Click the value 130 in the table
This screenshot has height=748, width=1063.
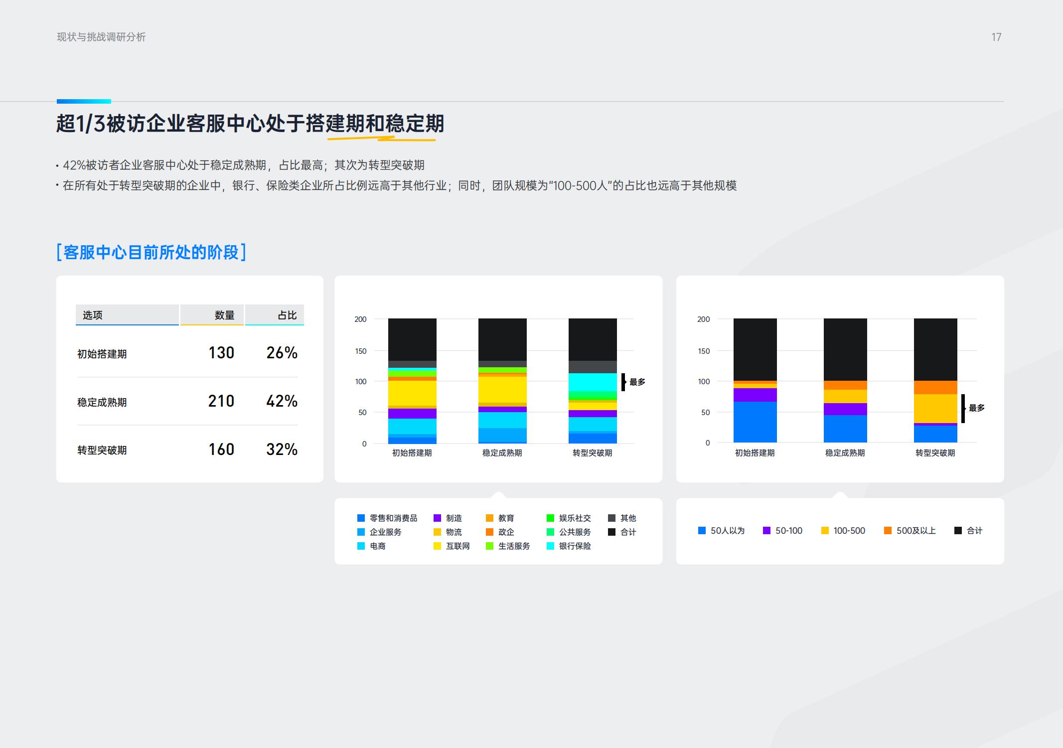pos(221,353)
